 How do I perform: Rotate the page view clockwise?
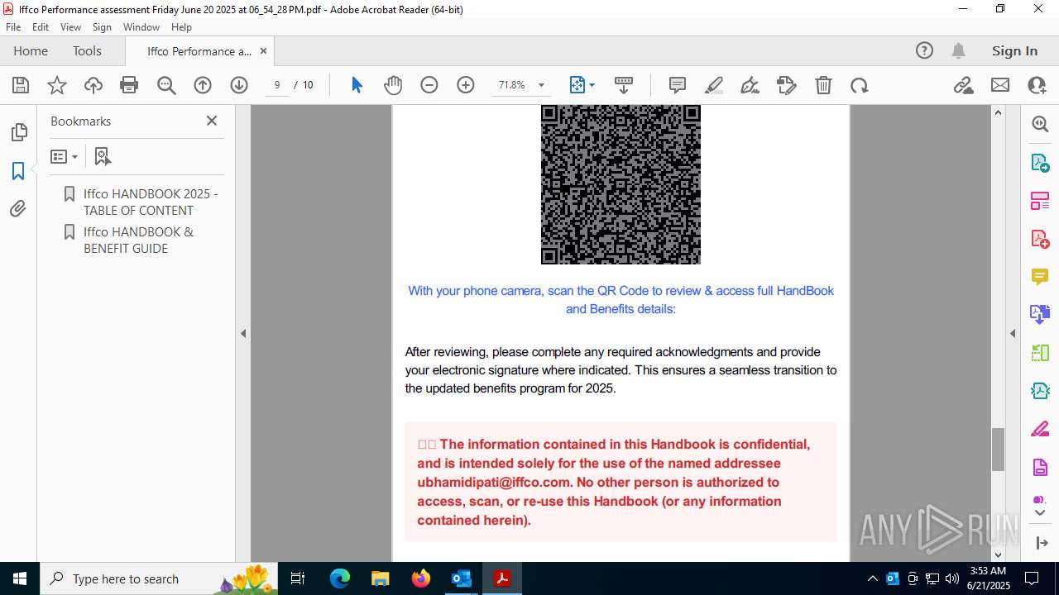[x=860, y=85]
